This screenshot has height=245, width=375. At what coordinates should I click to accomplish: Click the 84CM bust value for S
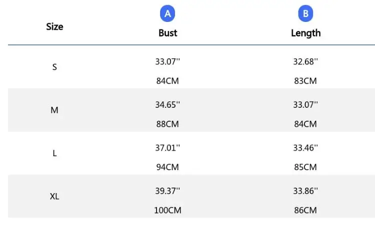pyautogui.click(x=167, y=81)
